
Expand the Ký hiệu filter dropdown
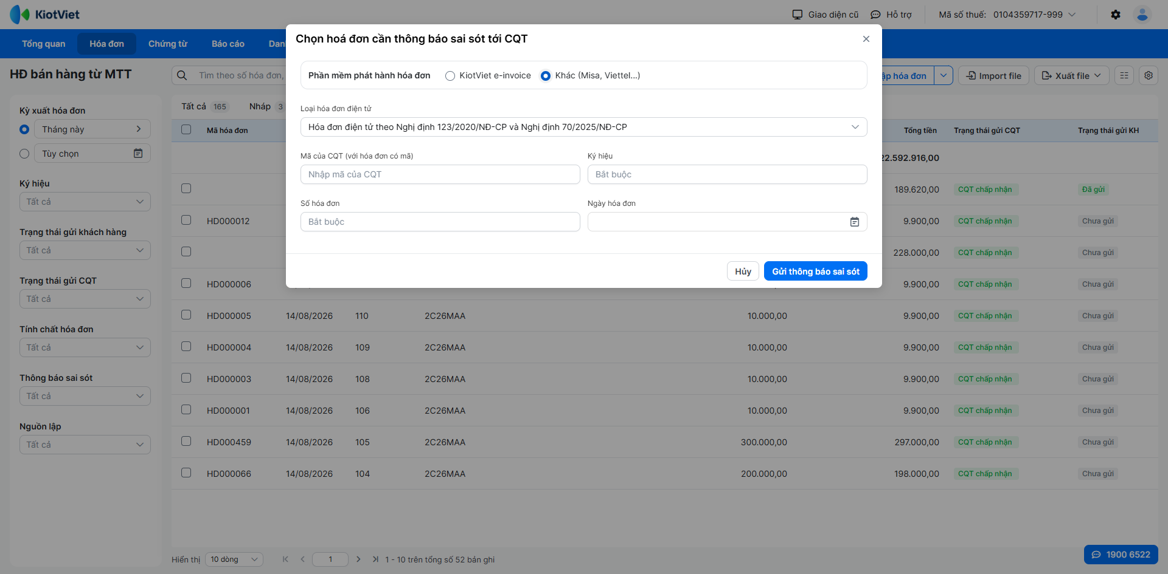pyautogui.click(x=85, y=202)
